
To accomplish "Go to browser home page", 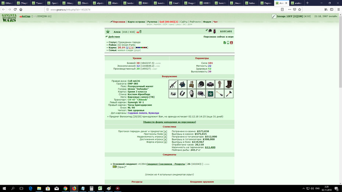I will [x=21, y=9].
